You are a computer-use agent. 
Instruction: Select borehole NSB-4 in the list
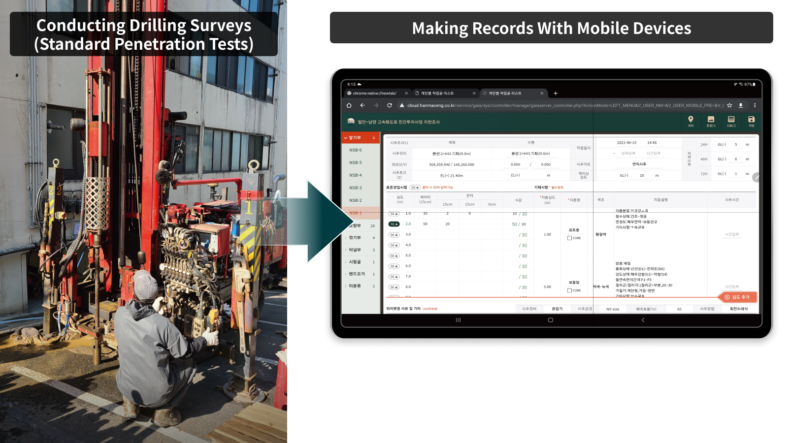tap(356, 175)
